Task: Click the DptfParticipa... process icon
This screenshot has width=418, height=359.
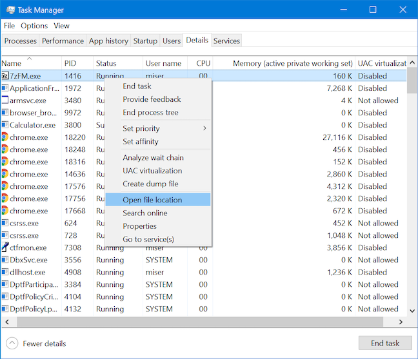Action: click(5, 284)
